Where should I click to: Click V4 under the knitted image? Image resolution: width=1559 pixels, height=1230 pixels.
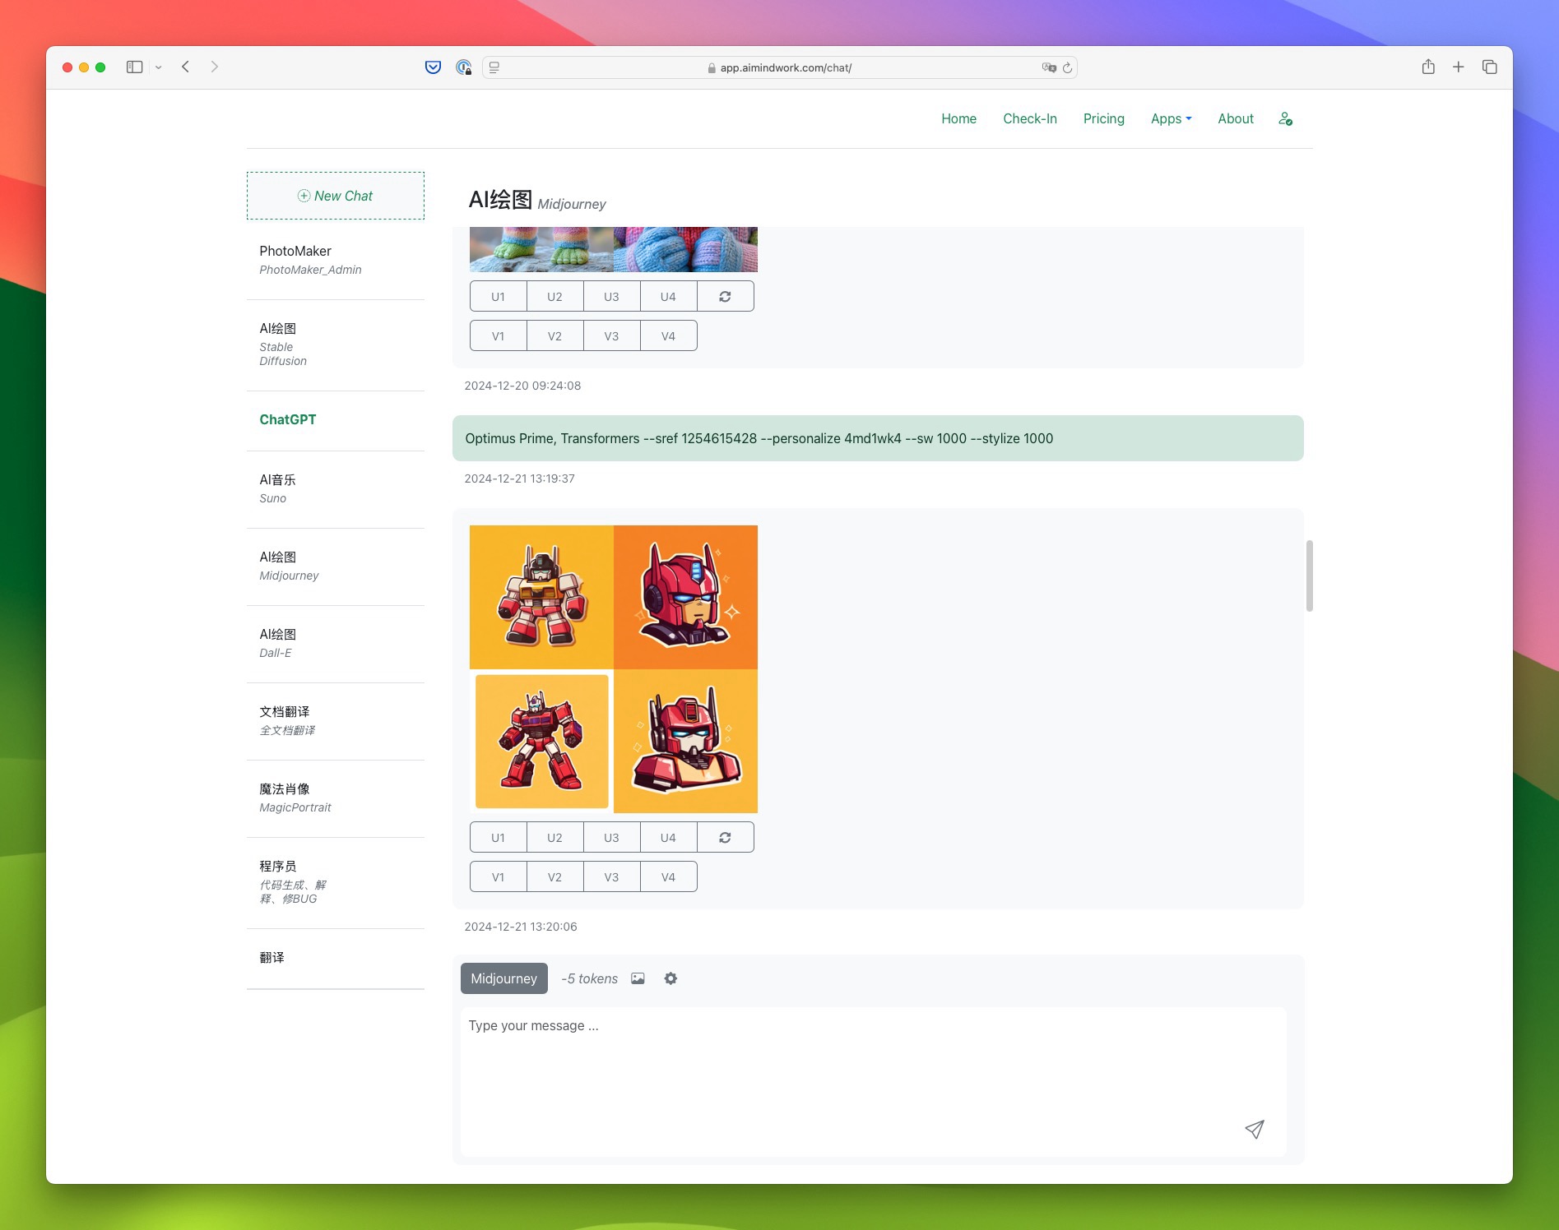coord(668,336)
